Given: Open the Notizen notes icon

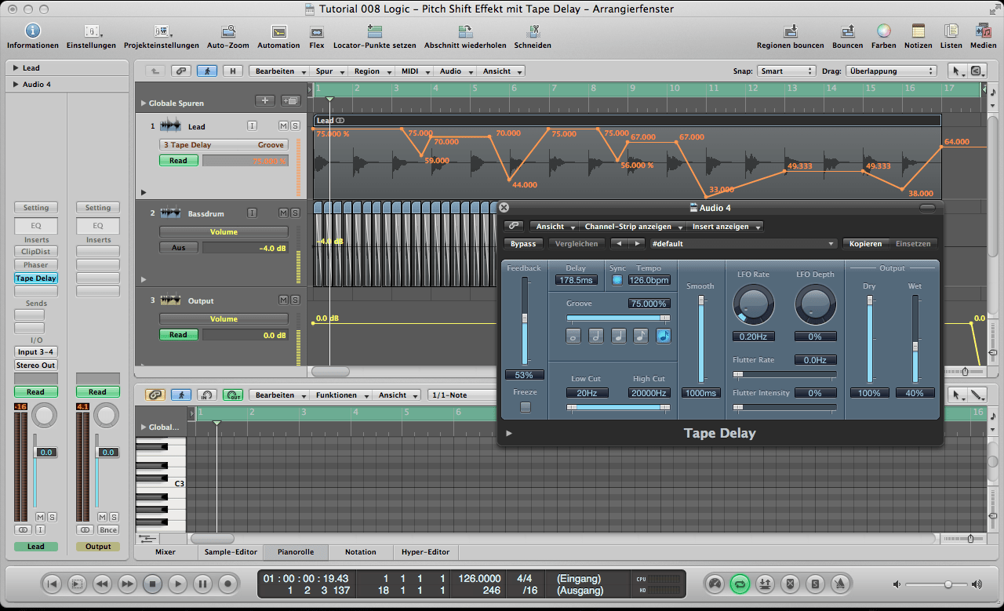Looking at the screenshot, I should click(x=919, y=31).
